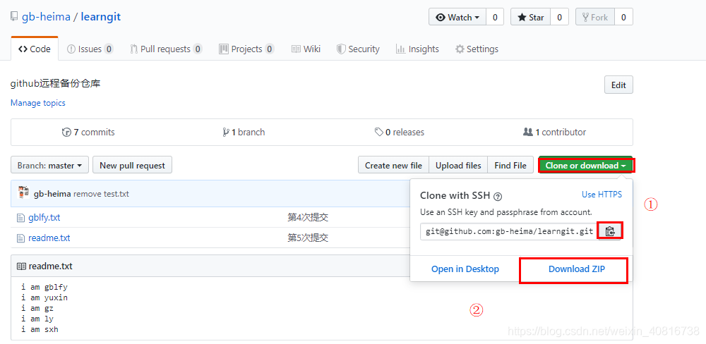Open the Security tab
The width and height of the screenshot is (706, 344).
click(359, 49)
